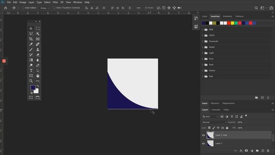The height and width of the screenshot is (155, 275).
Task: Swap foreground and background colors
Action: 38,86
